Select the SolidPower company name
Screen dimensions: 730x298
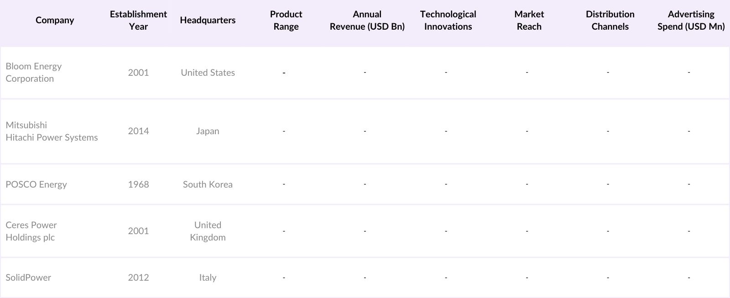[28, 277]
